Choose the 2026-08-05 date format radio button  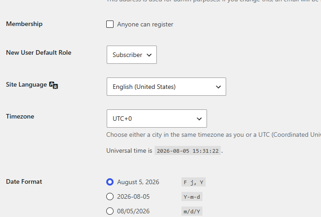(x=110, y=196)
